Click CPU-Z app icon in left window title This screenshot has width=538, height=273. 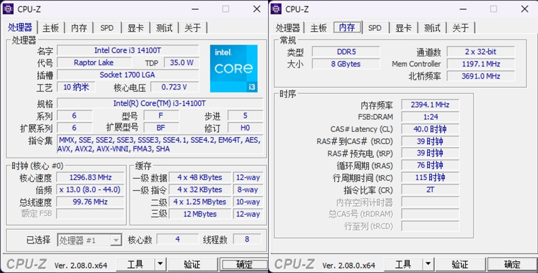(x=8, y=9)
